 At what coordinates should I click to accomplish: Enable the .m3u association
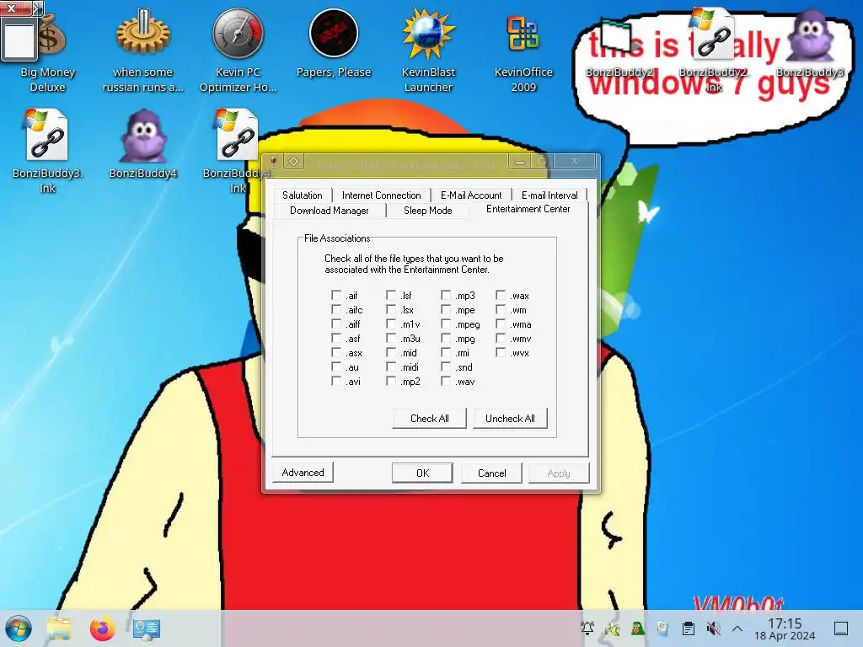pyautogui.click(x=391, y=339)
